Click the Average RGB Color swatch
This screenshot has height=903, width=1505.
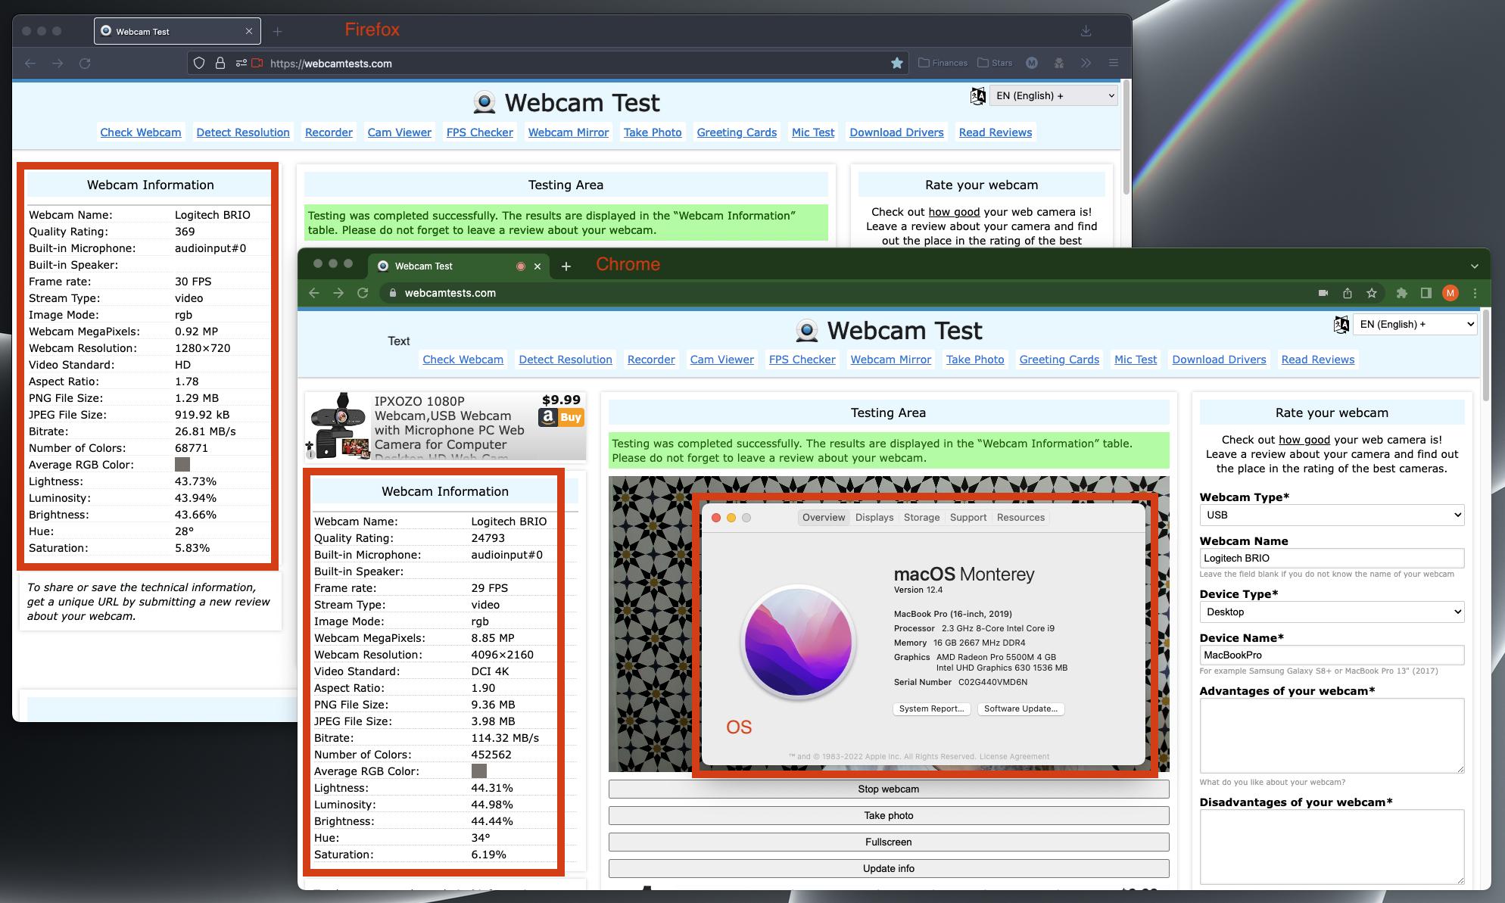point(477,771)
